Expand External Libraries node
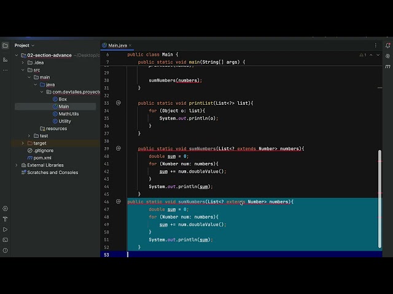The image size is (393, 294). pos(17,165)
